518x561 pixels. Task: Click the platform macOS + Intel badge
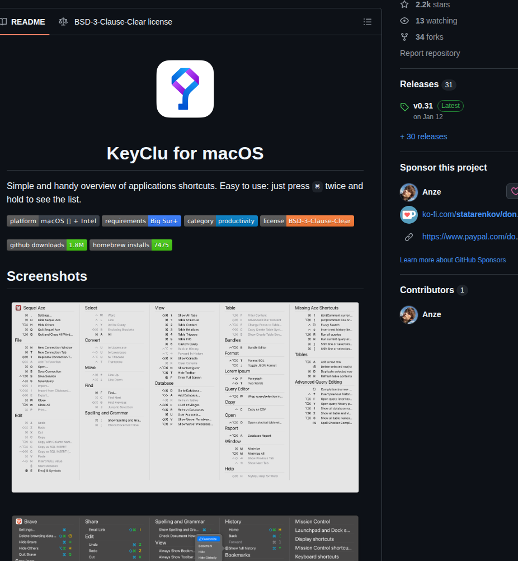click(53, 221)
